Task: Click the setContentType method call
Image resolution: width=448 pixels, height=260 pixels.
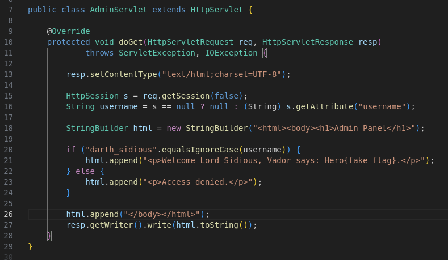Action: click(123, 74)
